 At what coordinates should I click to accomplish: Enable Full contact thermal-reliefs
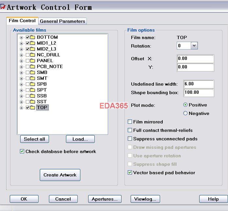(x=130, y=130)
